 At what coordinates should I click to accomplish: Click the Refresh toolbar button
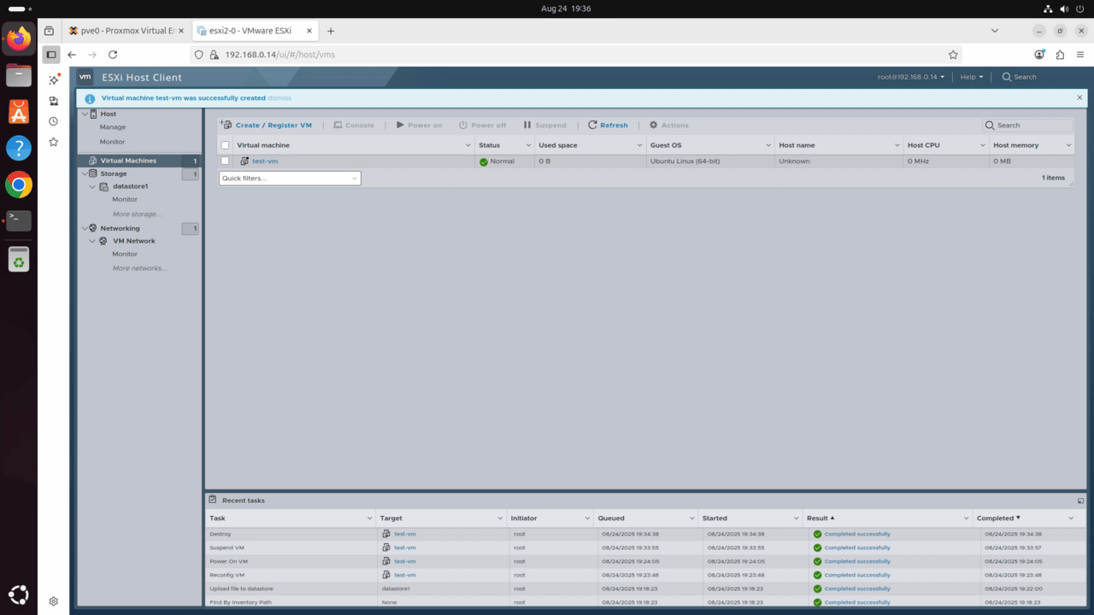click(x=608, y=125)
